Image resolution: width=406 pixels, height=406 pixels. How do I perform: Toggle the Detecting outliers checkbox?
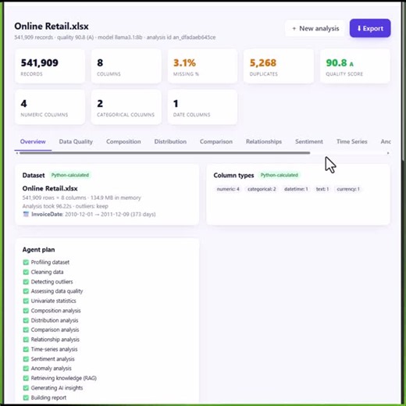pyautogui.click(x=26, y=282)
